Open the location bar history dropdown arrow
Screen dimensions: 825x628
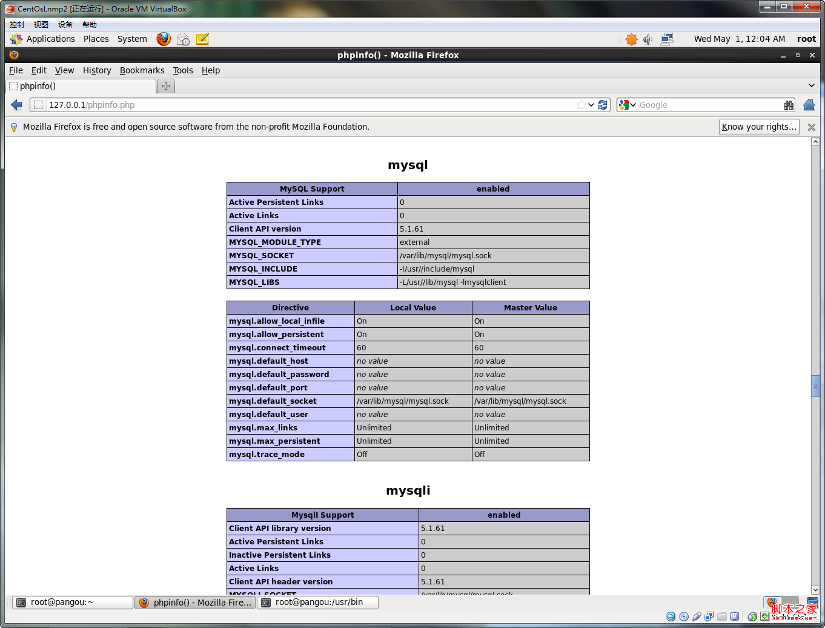click(x=591, y=105)
